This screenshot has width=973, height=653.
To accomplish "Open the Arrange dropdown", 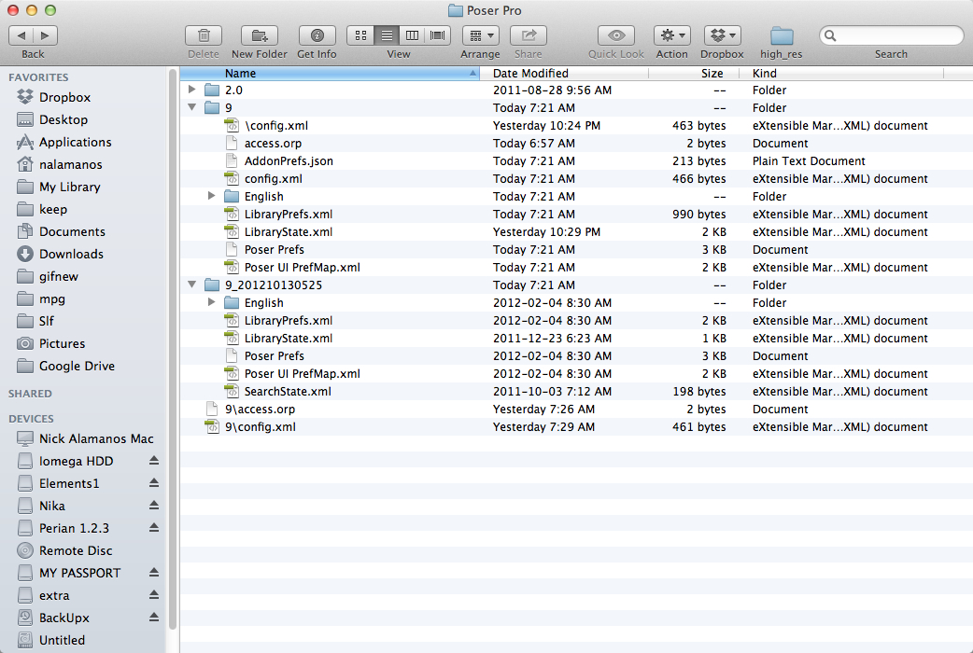I will coord(481,35).
